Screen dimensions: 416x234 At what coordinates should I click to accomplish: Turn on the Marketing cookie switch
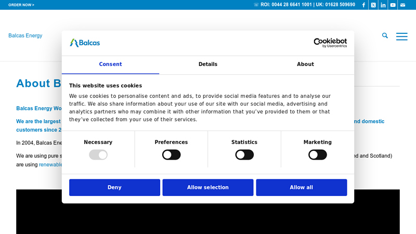click(317, 154)
